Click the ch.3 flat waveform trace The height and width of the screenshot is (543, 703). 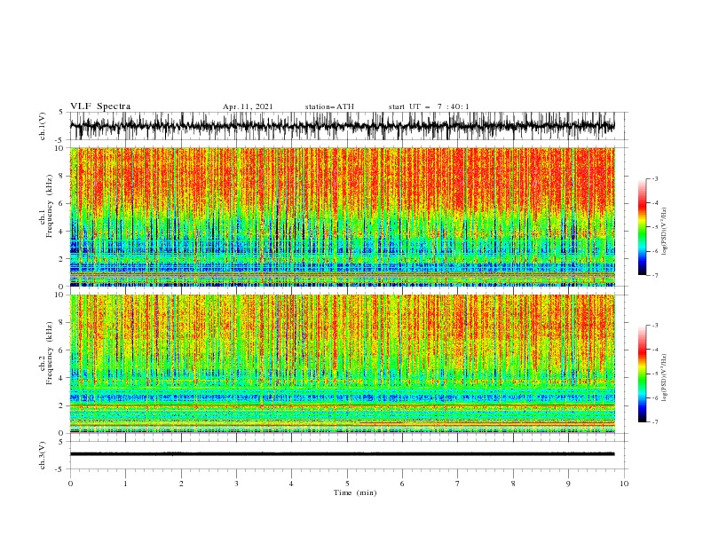pos(343,454)
